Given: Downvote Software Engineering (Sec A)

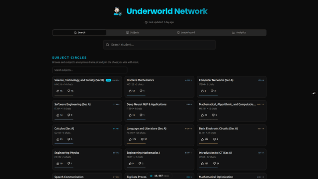Looking at the screenshot, I should [x=70, y=115].
